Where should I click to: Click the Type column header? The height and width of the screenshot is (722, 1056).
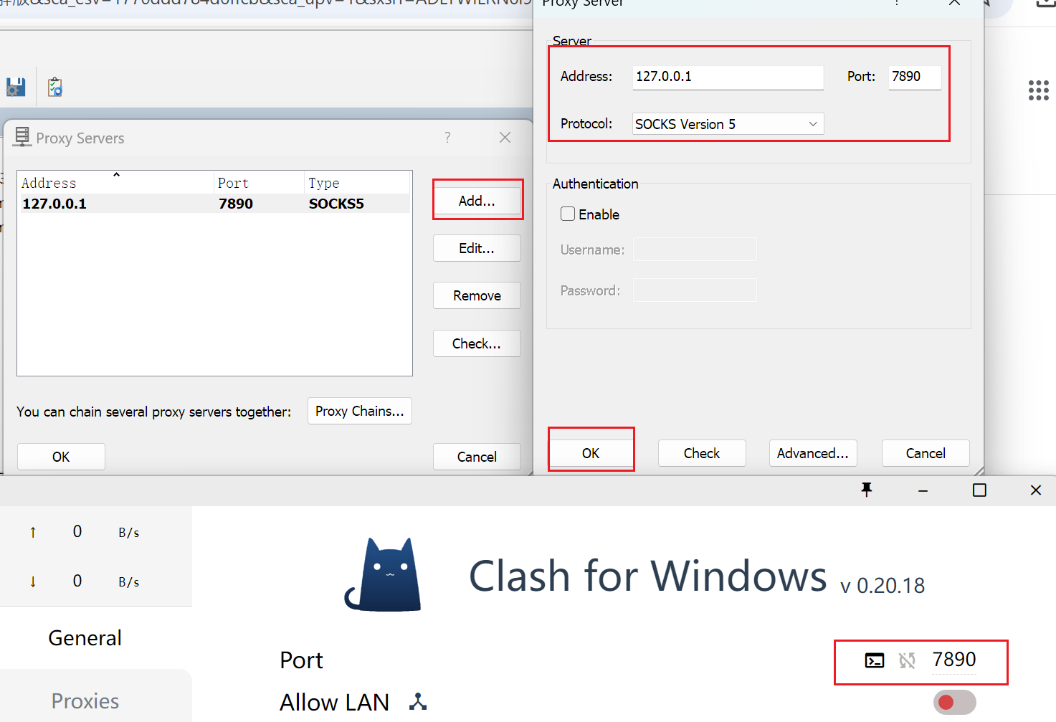[357, 183]
